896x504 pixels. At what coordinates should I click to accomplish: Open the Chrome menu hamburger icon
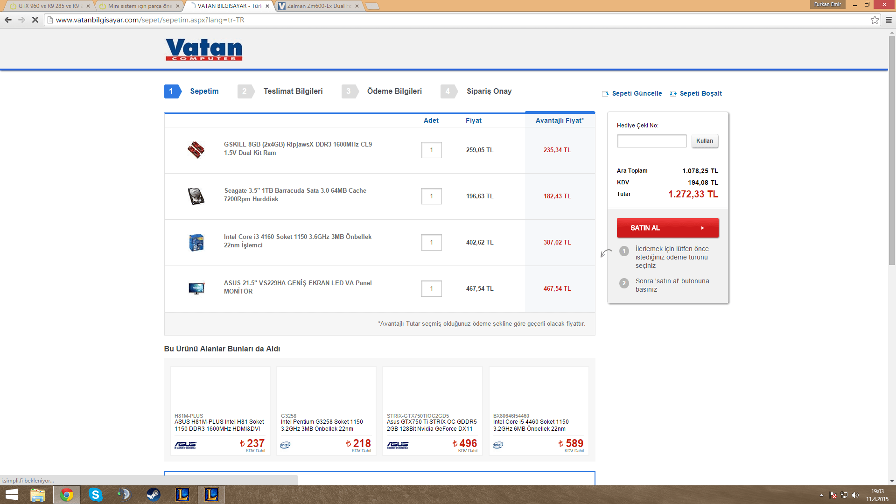click(889, 20)
